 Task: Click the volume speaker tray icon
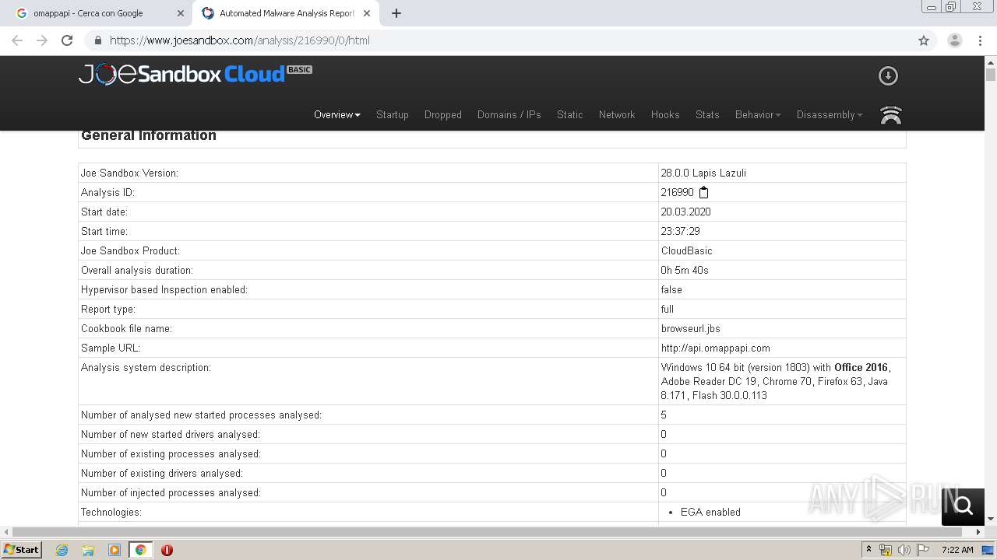[904, 550]
